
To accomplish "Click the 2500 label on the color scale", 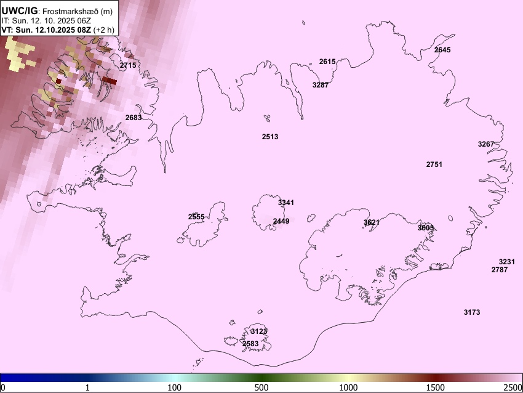I will pyautogui.click(x=513, y=387).
